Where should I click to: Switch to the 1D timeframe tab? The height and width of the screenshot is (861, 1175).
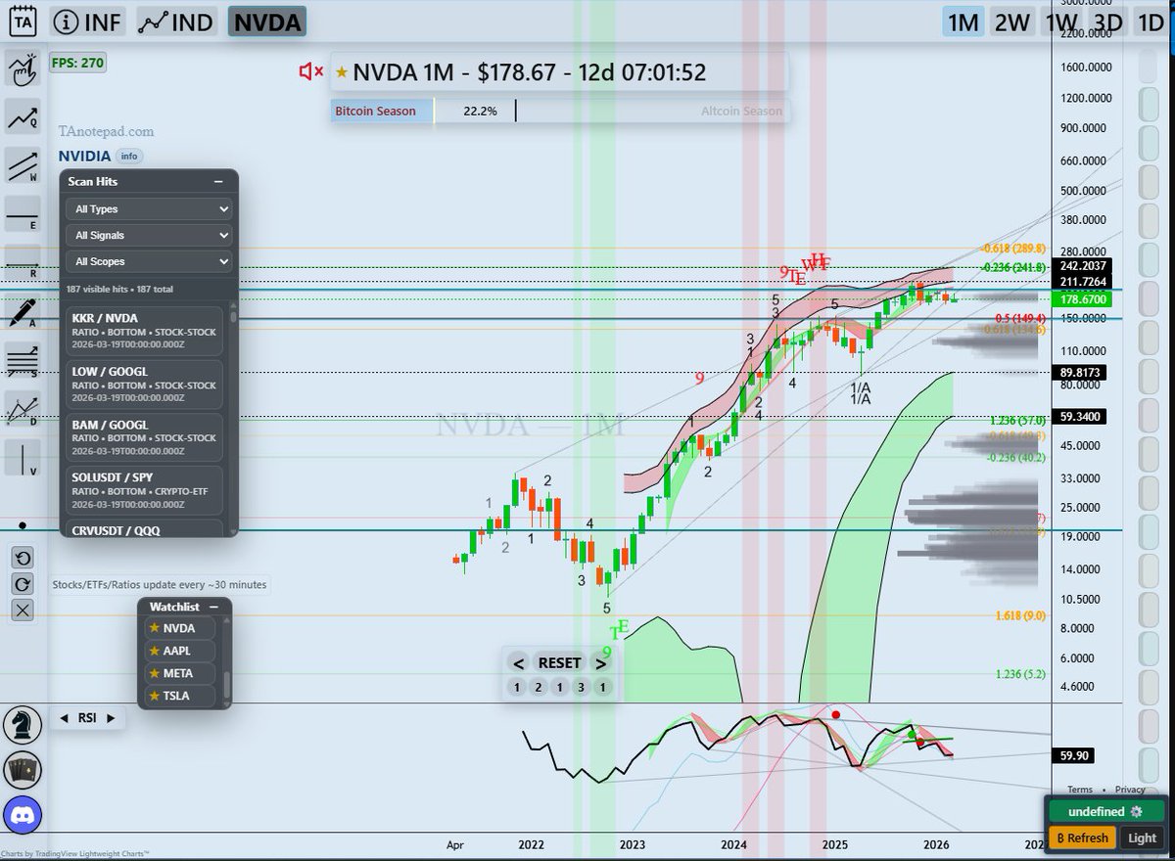point(1151,22)
